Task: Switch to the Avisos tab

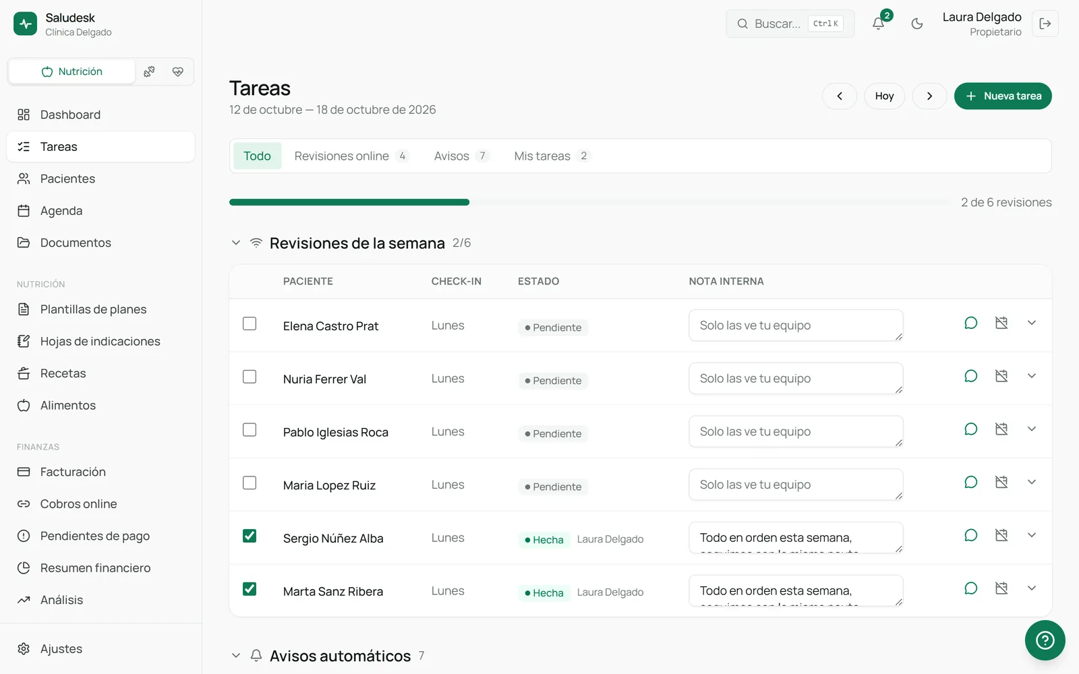Action: 461,156
